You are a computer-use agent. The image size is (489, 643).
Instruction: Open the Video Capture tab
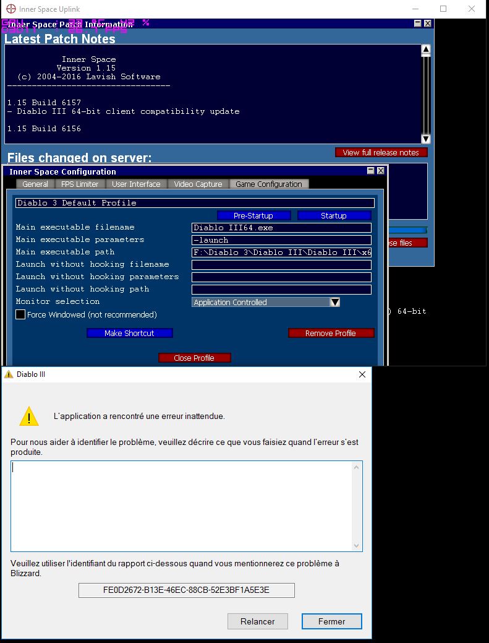198,184
